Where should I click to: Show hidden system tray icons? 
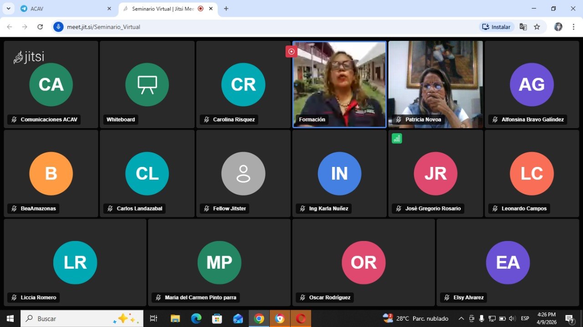click(x=461, y=319)
